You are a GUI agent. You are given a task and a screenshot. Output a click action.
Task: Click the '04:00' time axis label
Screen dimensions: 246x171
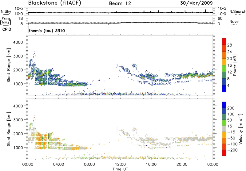[58, 165]
